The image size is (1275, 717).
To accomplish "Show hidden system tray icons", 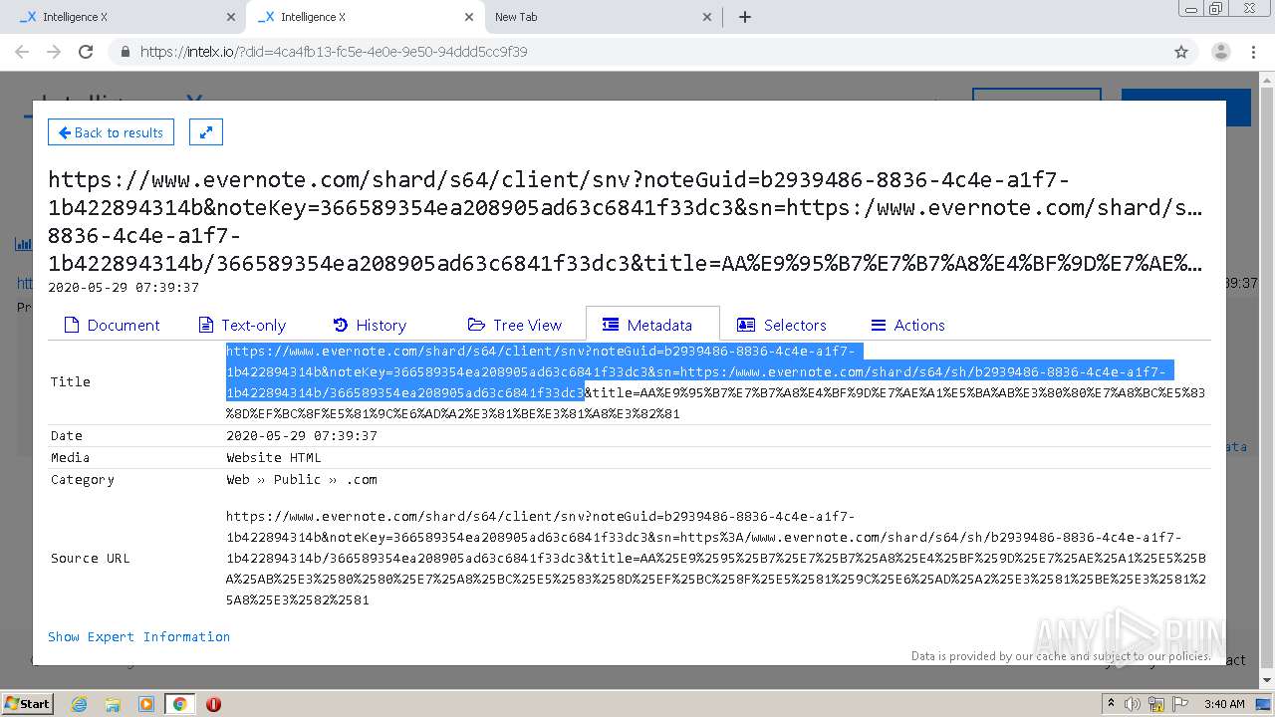I will pyautogui.click(x=1111, y=704).
